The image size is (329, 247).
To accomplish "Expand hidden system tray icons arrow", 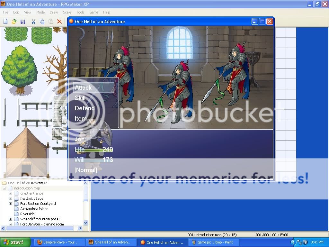I will pyautogui.click(x=293, y=242).
